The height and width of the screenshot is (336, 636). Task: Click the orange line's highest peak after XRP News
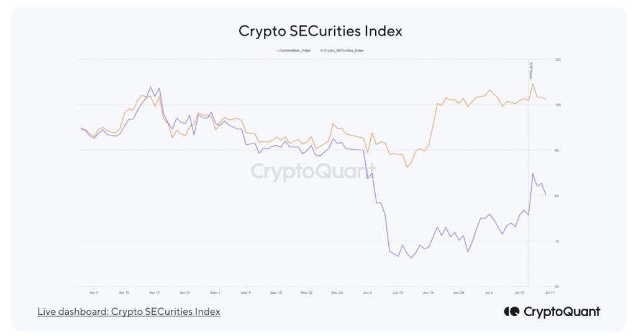533,84
